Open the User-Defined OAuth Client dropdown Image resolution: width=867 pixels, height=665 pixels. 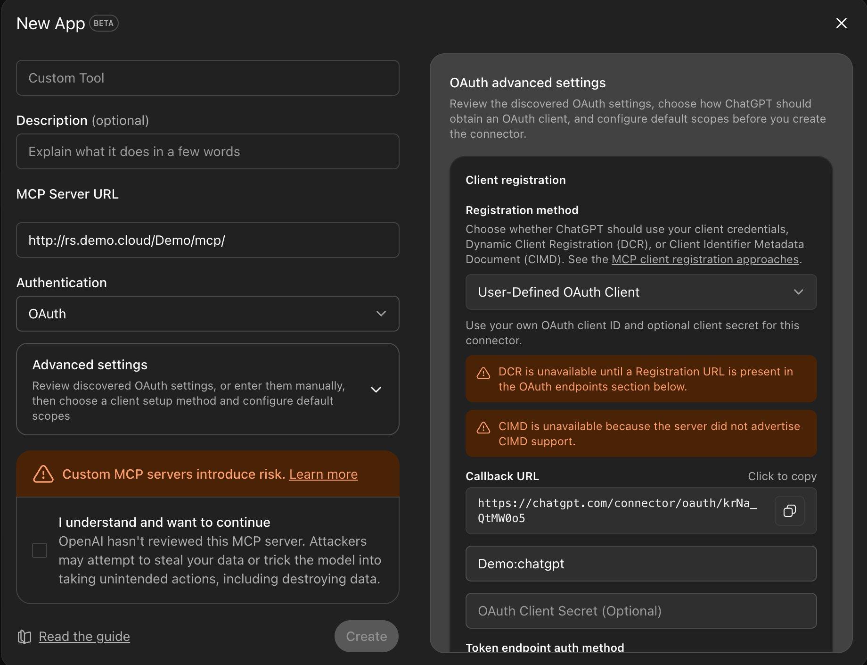click(641, 292)
